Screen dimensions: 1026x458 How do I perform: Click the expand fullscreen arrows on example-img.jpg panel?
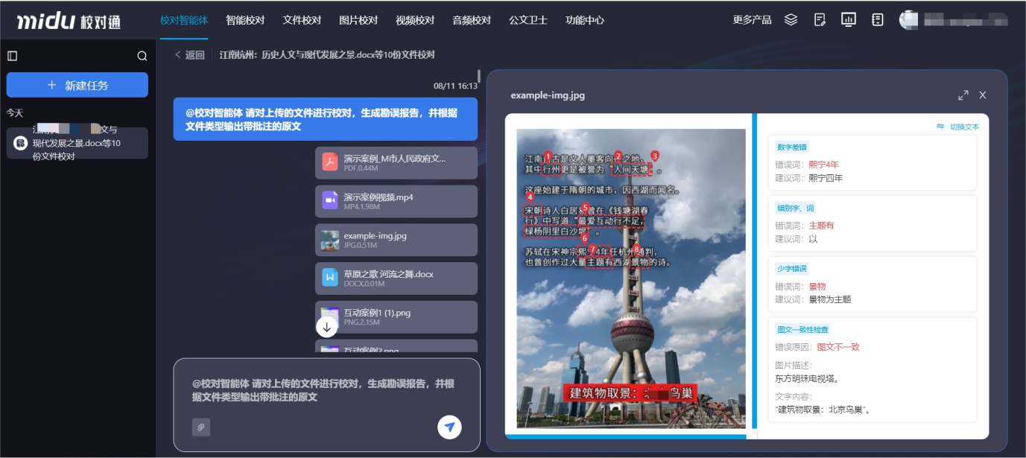963,95
